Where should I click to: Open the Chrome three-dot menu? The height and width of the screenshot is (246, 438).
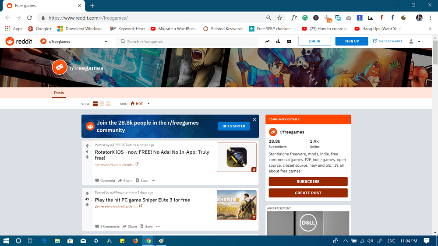click(x=430, y=18)
